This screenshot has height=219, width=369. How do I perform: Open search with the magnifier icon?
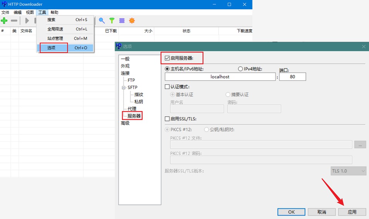click(102, 21)
